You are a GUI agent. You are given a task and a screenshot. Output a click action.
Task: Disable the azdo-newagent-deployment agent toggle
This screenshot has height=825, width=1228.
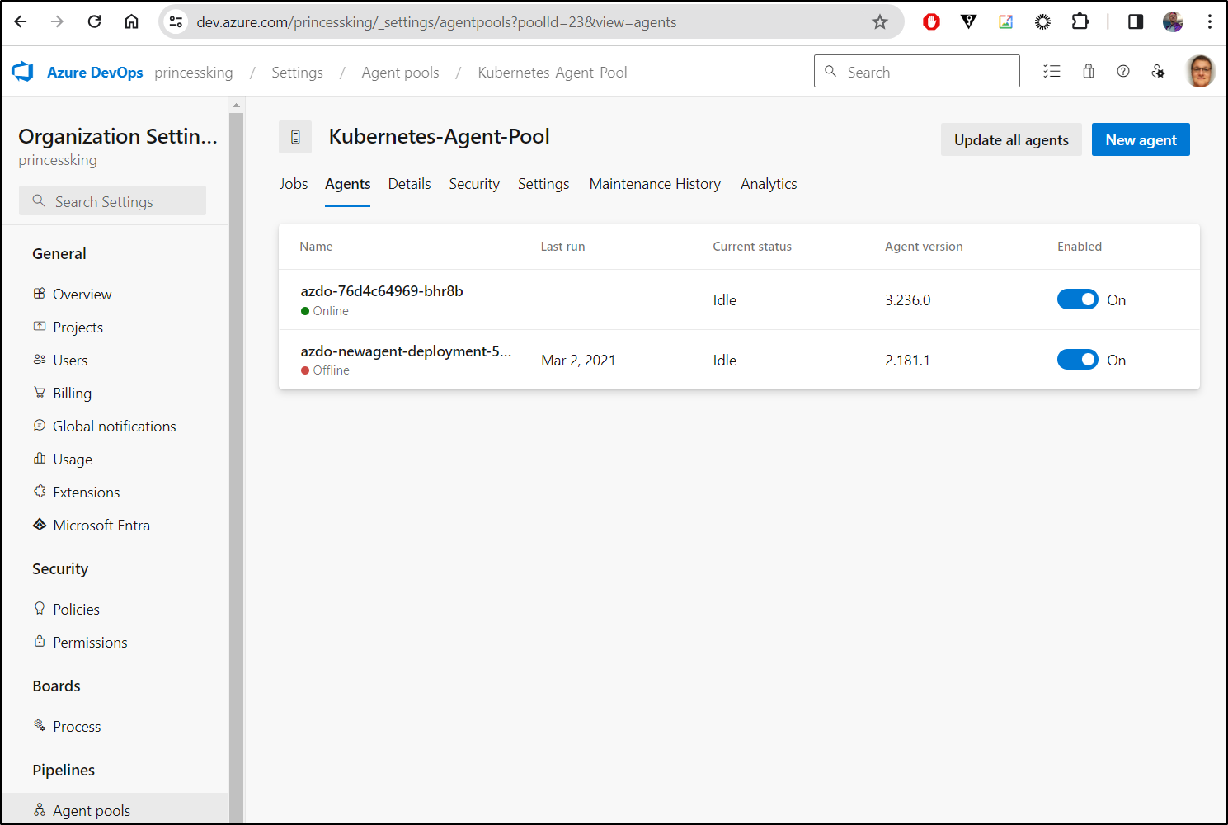click(1078, 360)
